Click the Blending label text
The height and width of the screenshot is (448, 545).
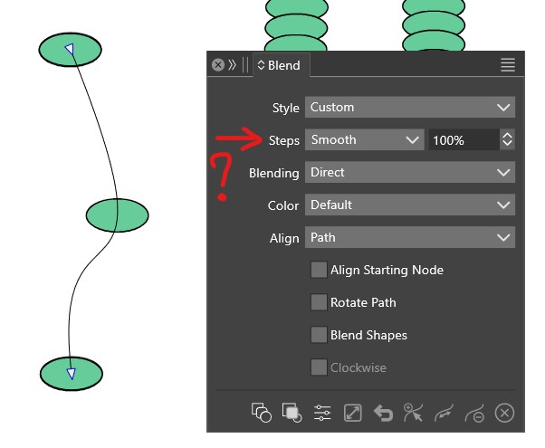[274, 173]
